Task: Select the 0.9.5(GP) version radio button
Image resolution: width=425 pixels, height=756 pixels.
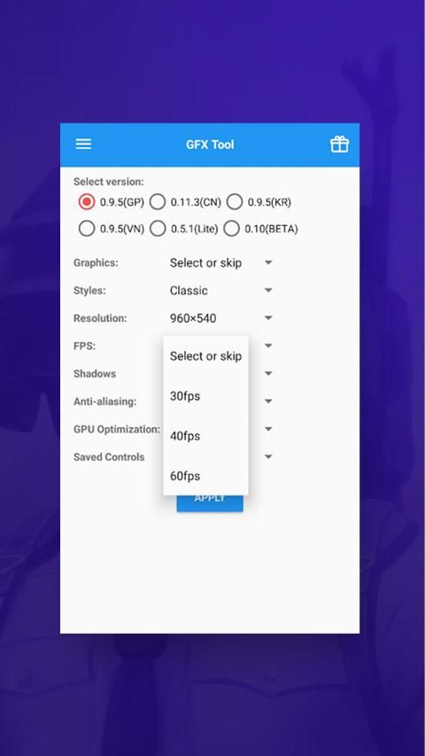Action: click(87, 202)
